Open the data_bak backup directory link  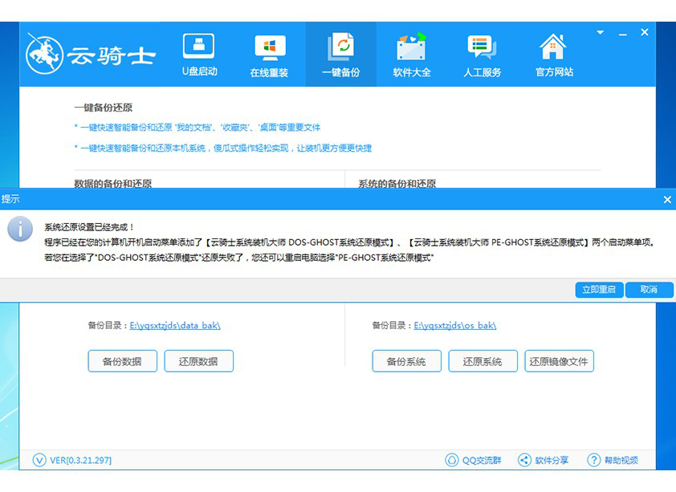click(175, 325)
